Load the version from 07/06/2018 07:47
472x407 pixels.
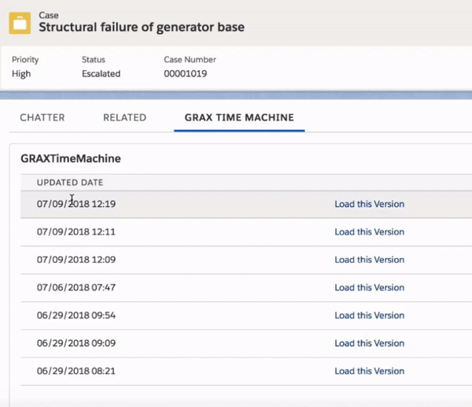click(370, 287)
